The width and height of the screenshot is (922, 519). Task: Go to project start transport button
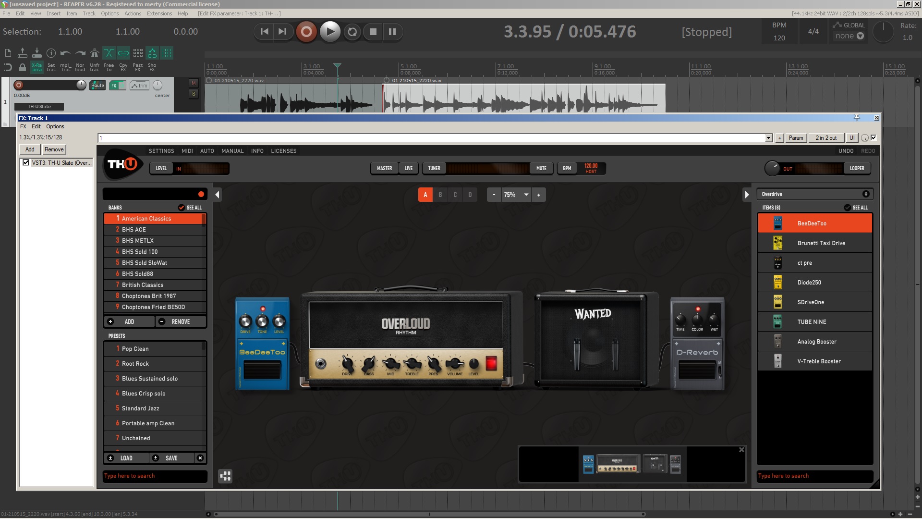(x=264, y=32)
